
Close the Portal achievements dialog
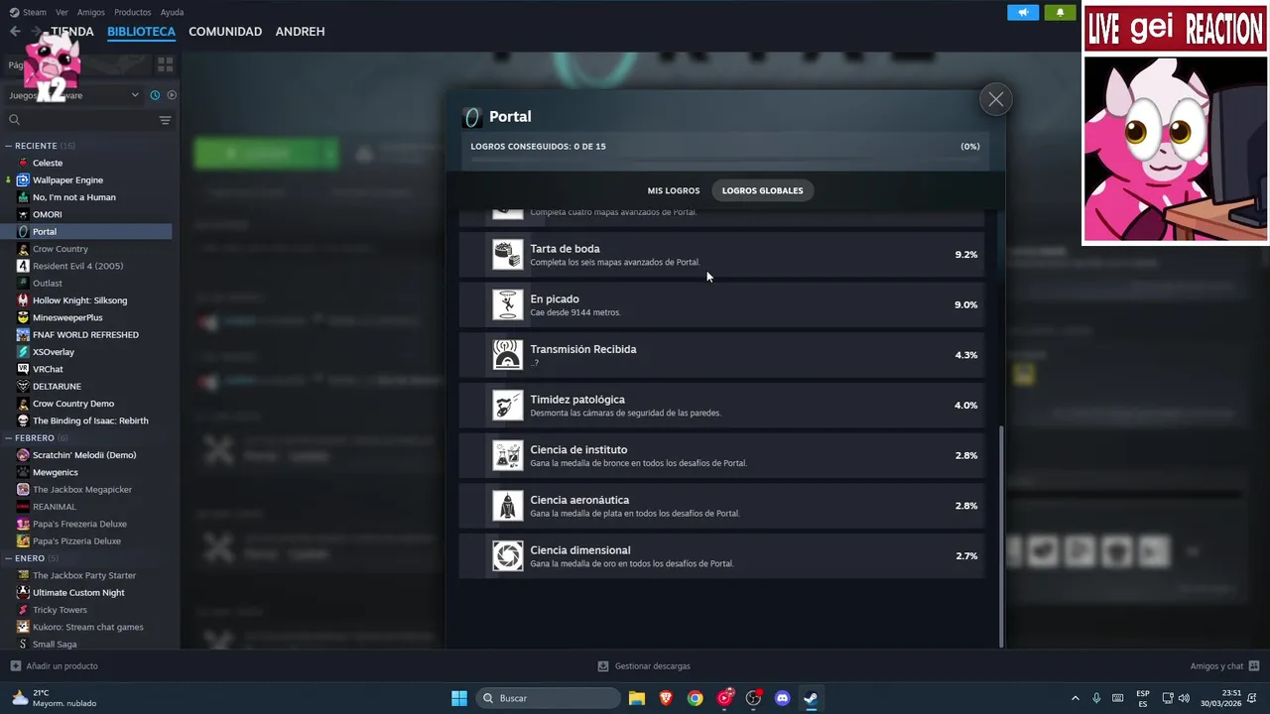[996, 99]
